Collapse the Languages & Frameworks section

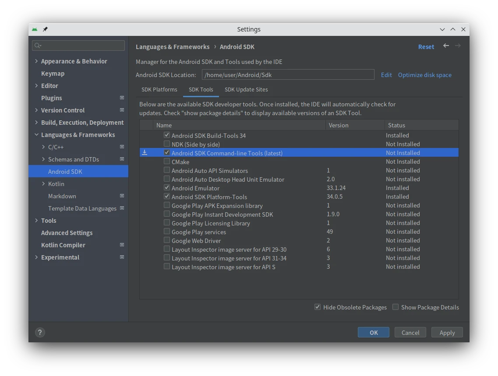click(36, 135)
